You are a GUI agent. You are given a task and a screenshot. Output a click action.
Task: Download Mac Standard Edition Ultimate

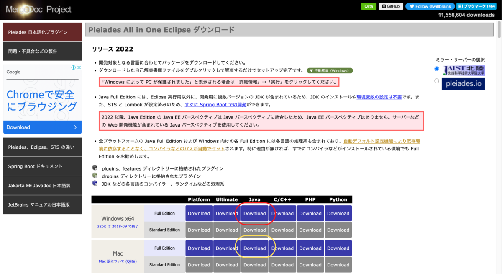pyautogui.click(x=227, y=265)
